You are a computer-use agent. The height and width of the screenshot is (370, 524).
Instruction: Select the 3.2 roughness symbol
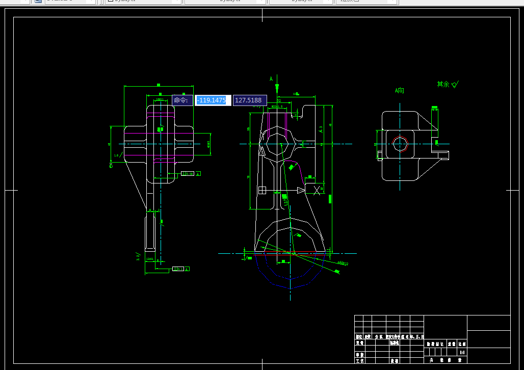point(138,256)
